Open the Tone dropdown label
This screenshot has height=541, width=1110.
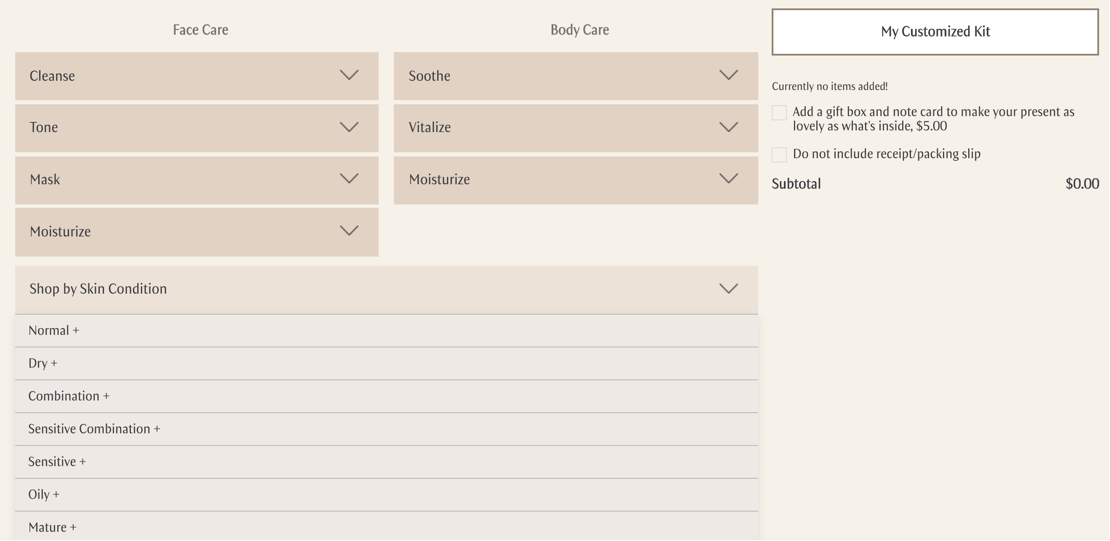point(43,127)
